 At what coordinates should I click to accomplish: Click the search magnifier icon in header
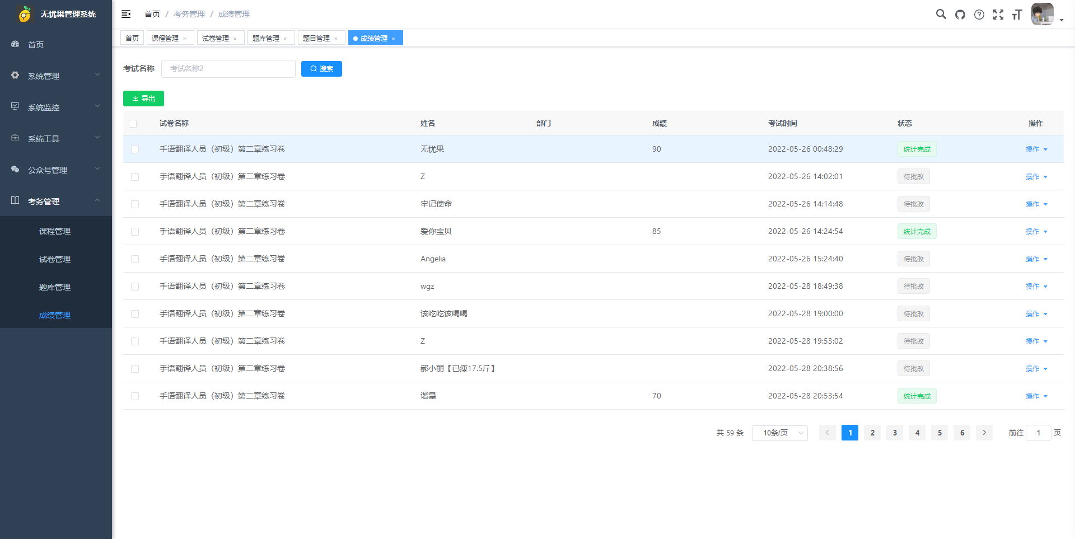tap(941, 14)
